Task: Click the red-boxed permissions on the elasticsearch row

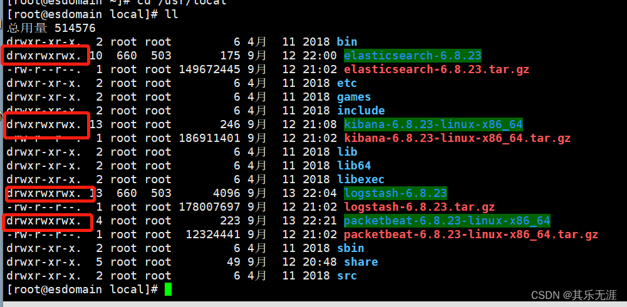Action: 44,56
